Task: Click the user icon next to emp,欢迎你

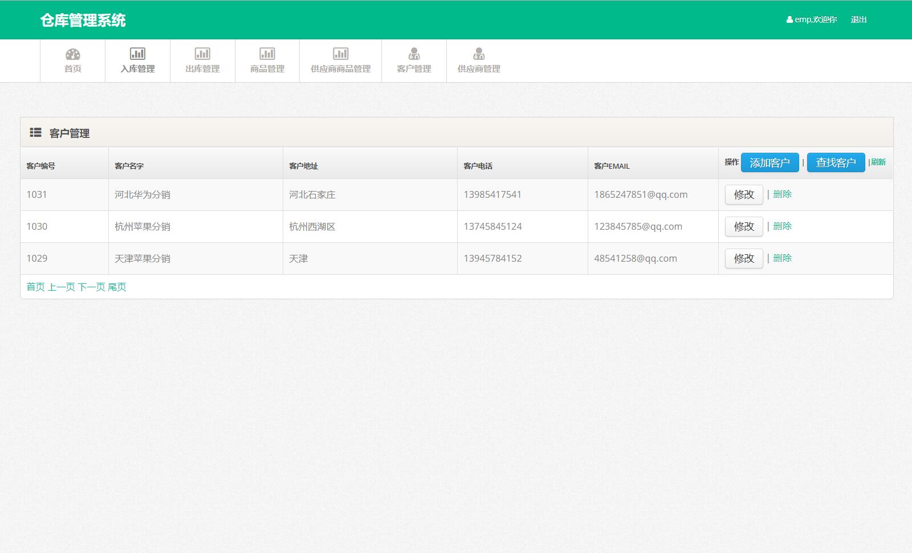Action: point(789,19)
